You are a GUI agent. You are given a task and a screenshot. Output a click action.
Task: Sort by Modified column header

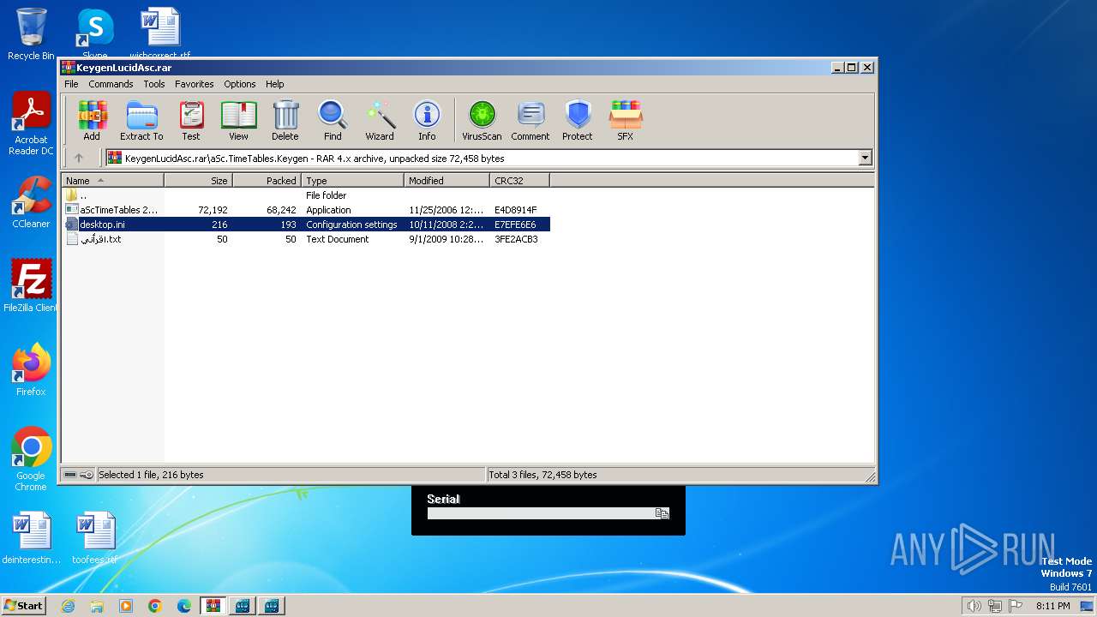[x=447, y=180]
